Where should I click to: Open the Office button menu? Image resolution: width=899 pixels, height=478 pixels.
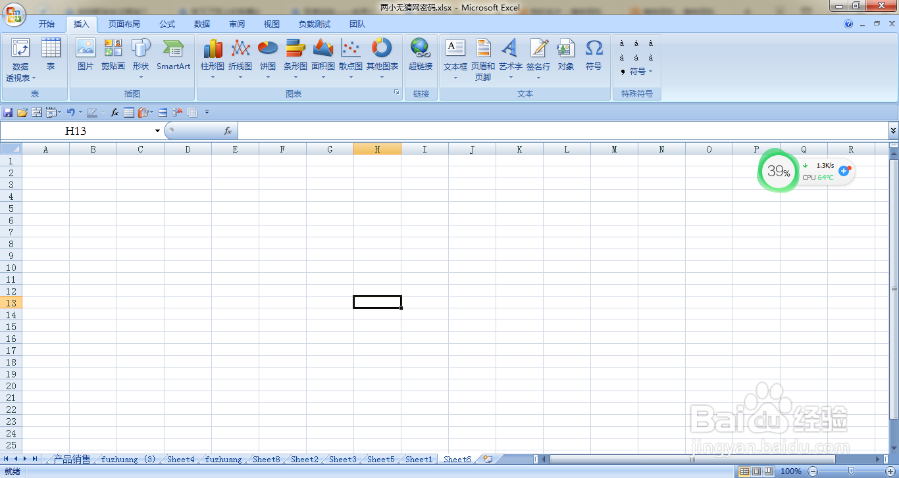[13, 13]
